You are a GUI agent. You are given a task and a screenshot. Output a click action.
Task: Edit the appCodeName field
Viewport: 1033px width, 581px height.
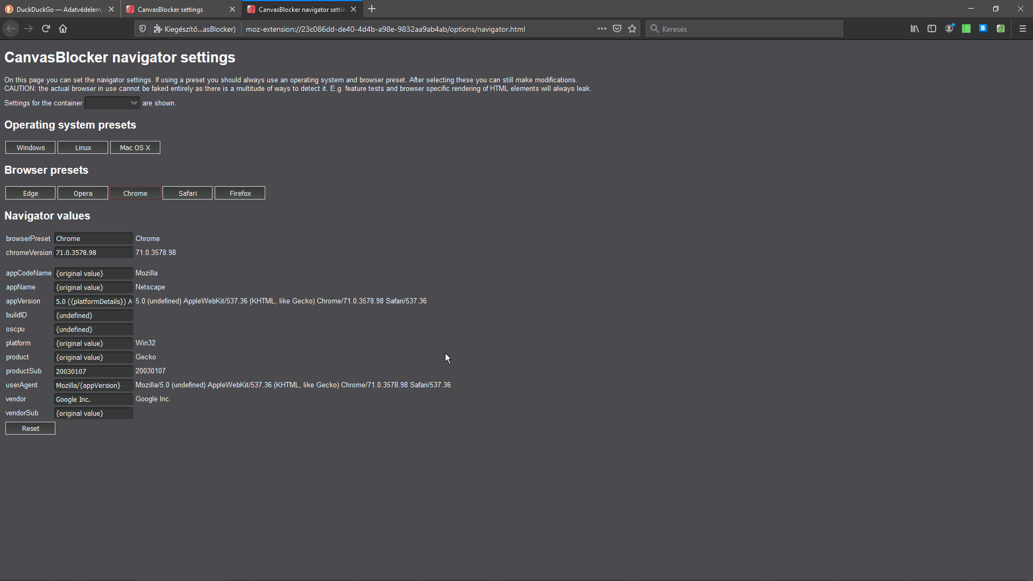pyautogui.click(x=94, y=273)
